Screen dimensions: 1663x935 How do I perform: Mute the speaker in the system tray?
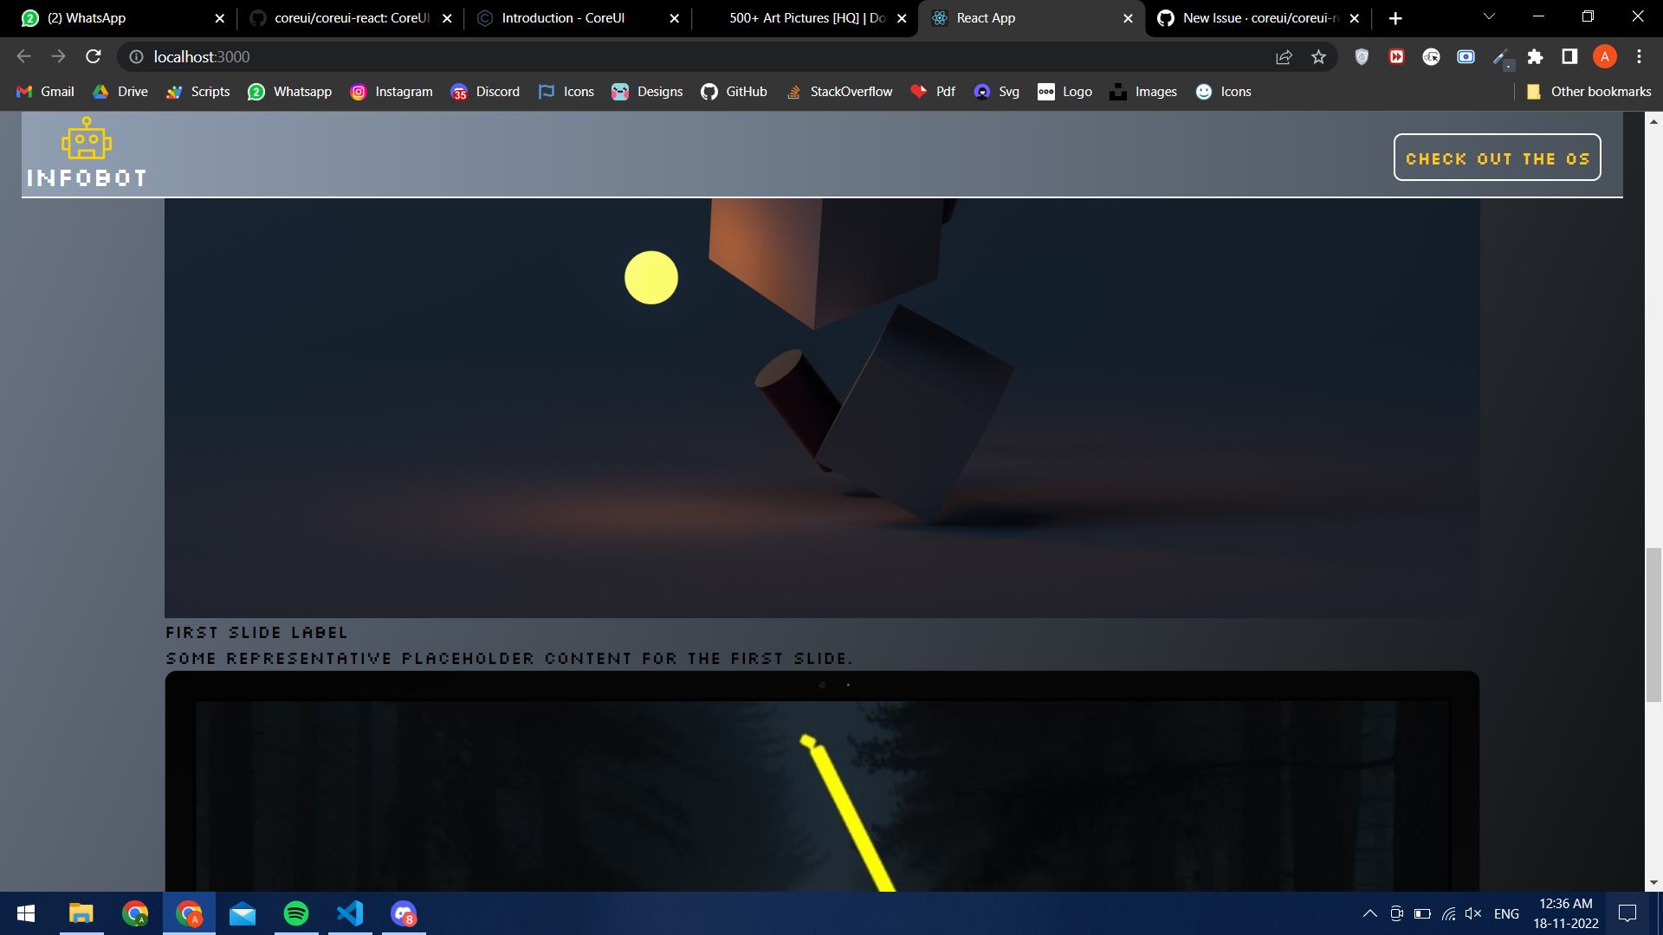(x=1473, y=913)
